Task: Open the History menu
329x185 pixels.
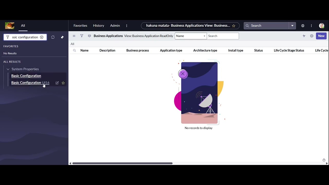Action: click(99, 25)
